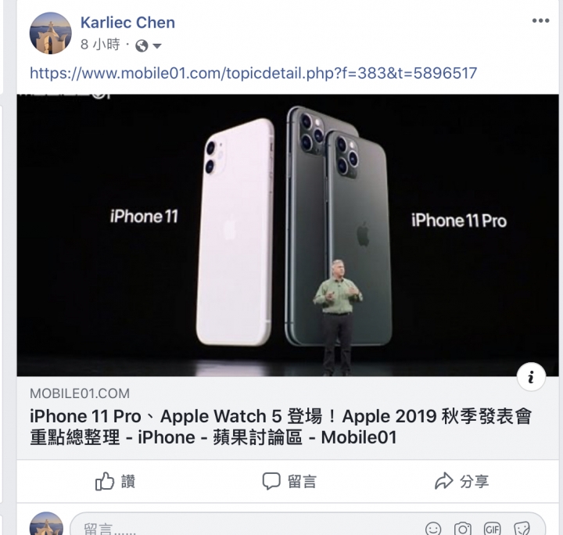Insert an emoji in the comment
563x535 pixels.
point(433,529)
